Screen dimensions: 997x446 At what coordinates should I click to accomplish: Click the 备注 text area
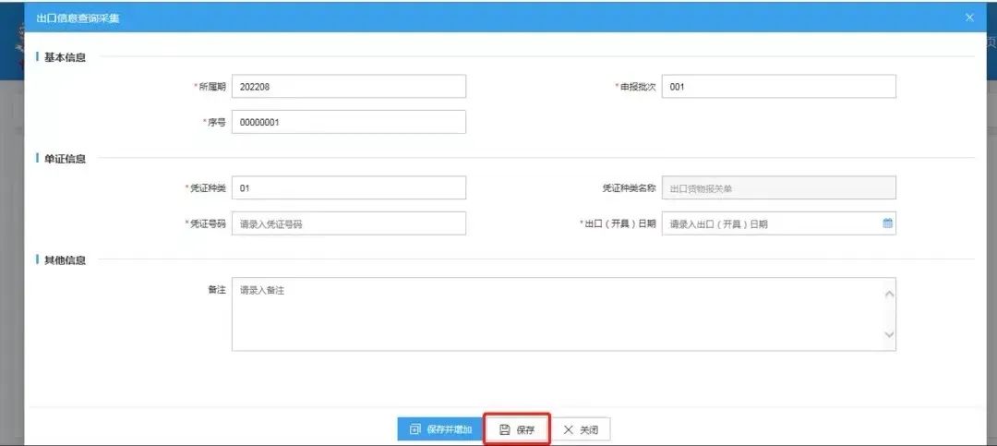564,314
